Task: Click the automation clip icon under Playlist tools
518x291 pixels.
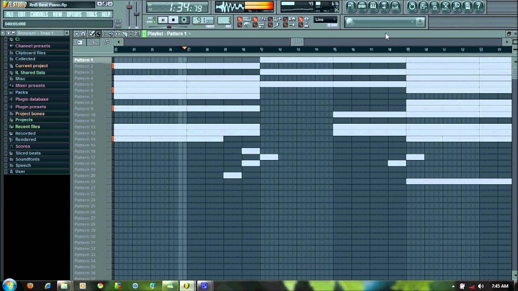Action: 93,42
